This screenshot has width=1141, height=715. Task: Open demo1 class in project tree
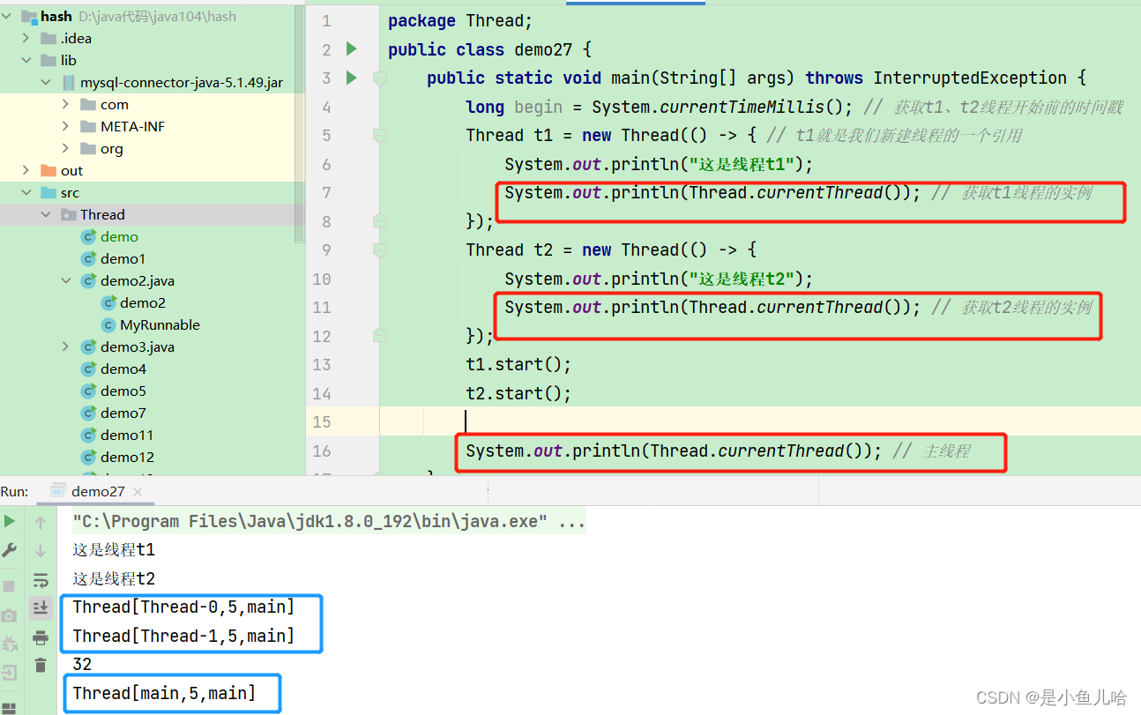[123, 258]
